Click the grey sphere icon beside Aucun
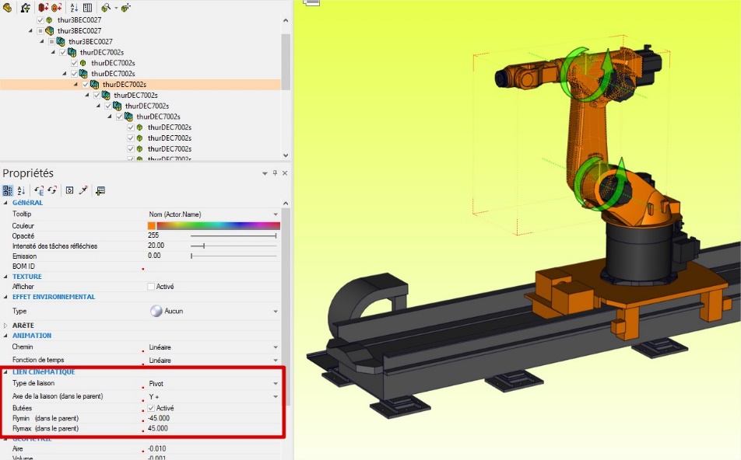 (x=156, y=311)
